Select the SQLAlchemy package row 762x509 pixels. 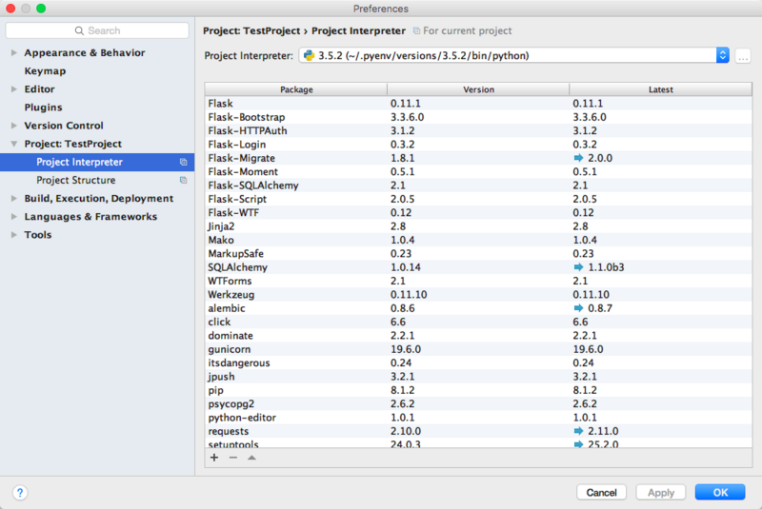click(x=478, y=267)
